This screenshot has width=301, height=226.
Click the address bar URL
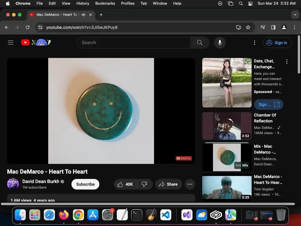point(82,27)
